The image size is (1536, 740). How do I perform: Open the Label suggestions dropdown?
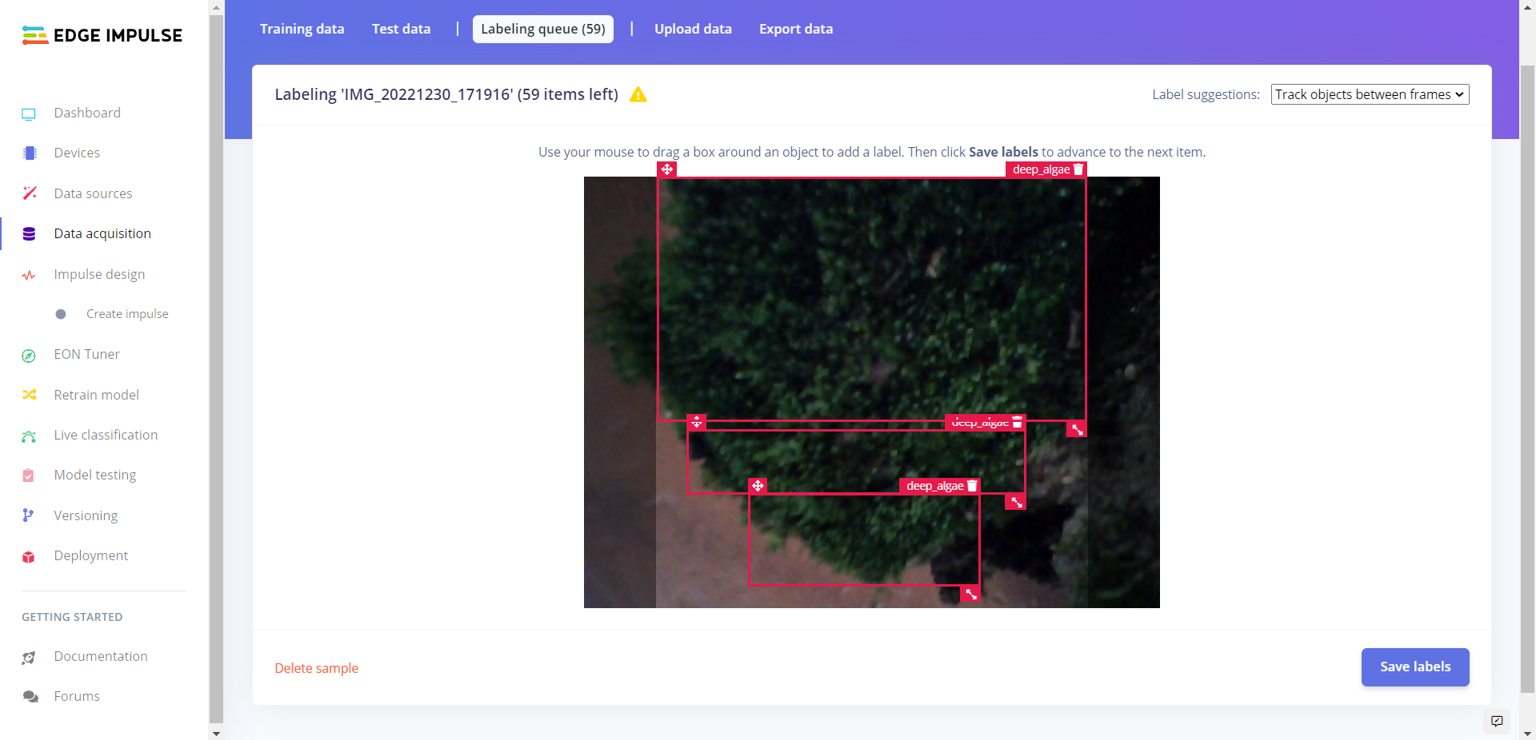click(1370, 94)
